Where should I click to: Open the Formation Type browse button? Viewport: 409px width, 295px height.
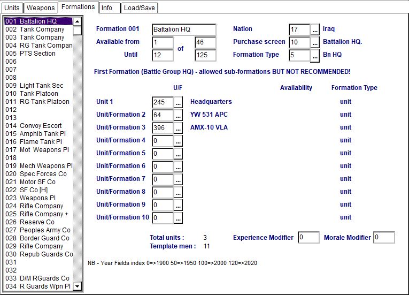pyautogui.click(x=315, y=55)
